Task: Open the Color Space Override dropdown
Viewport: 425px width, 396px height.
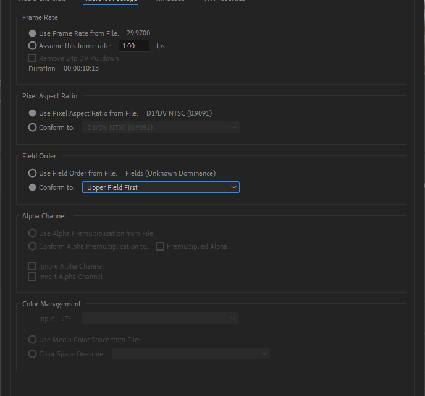Action: (x=191, y=354)
